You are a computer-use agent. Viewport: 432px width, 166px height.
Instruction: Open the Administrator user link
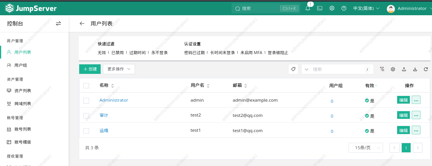click(x=114, y=100)
